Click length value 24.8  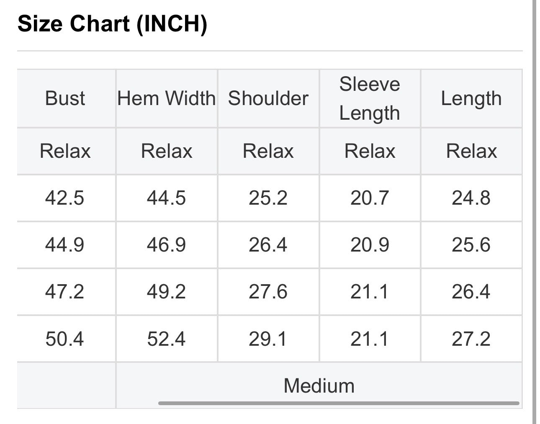471,198
